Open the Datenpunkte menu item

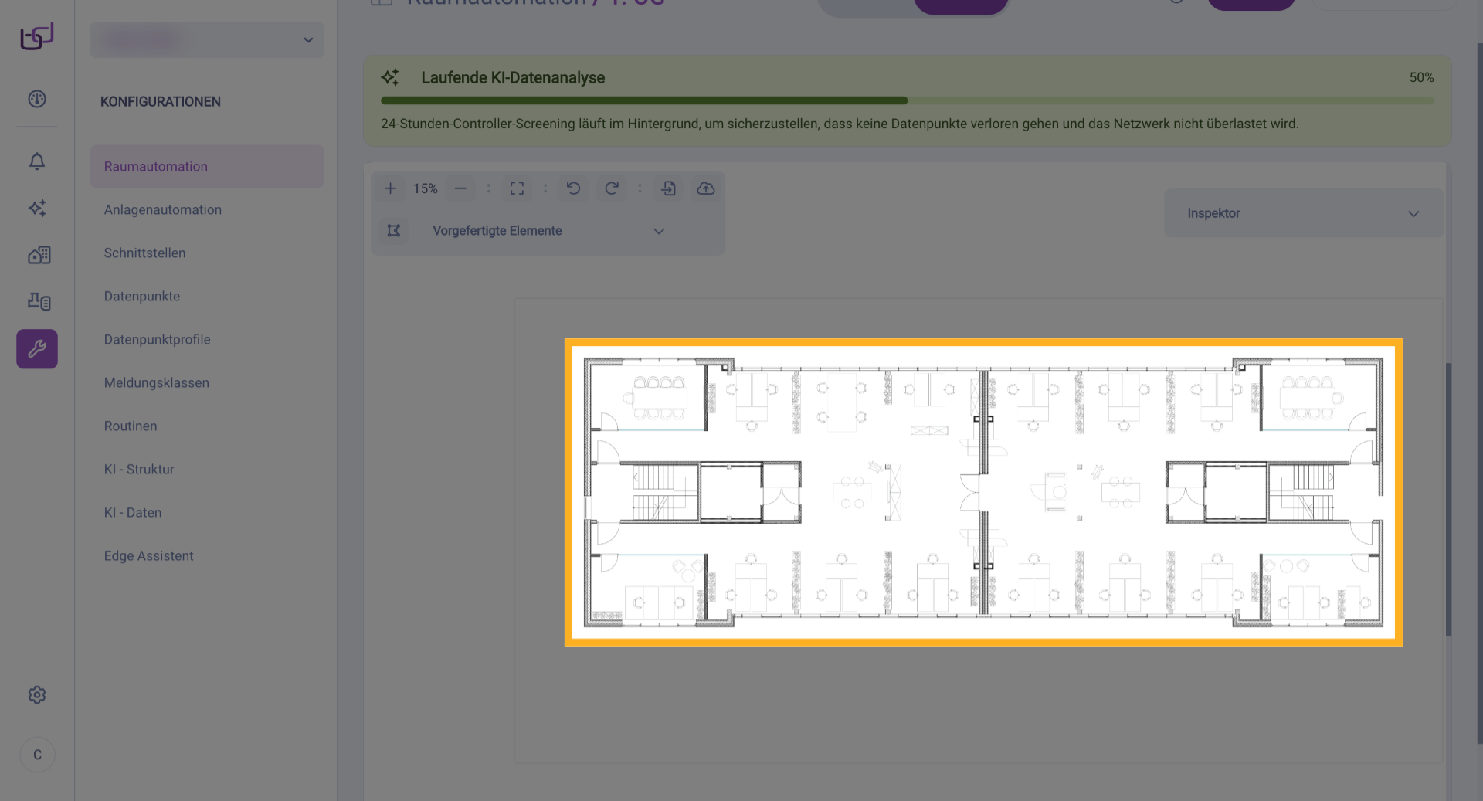[142, 297]
